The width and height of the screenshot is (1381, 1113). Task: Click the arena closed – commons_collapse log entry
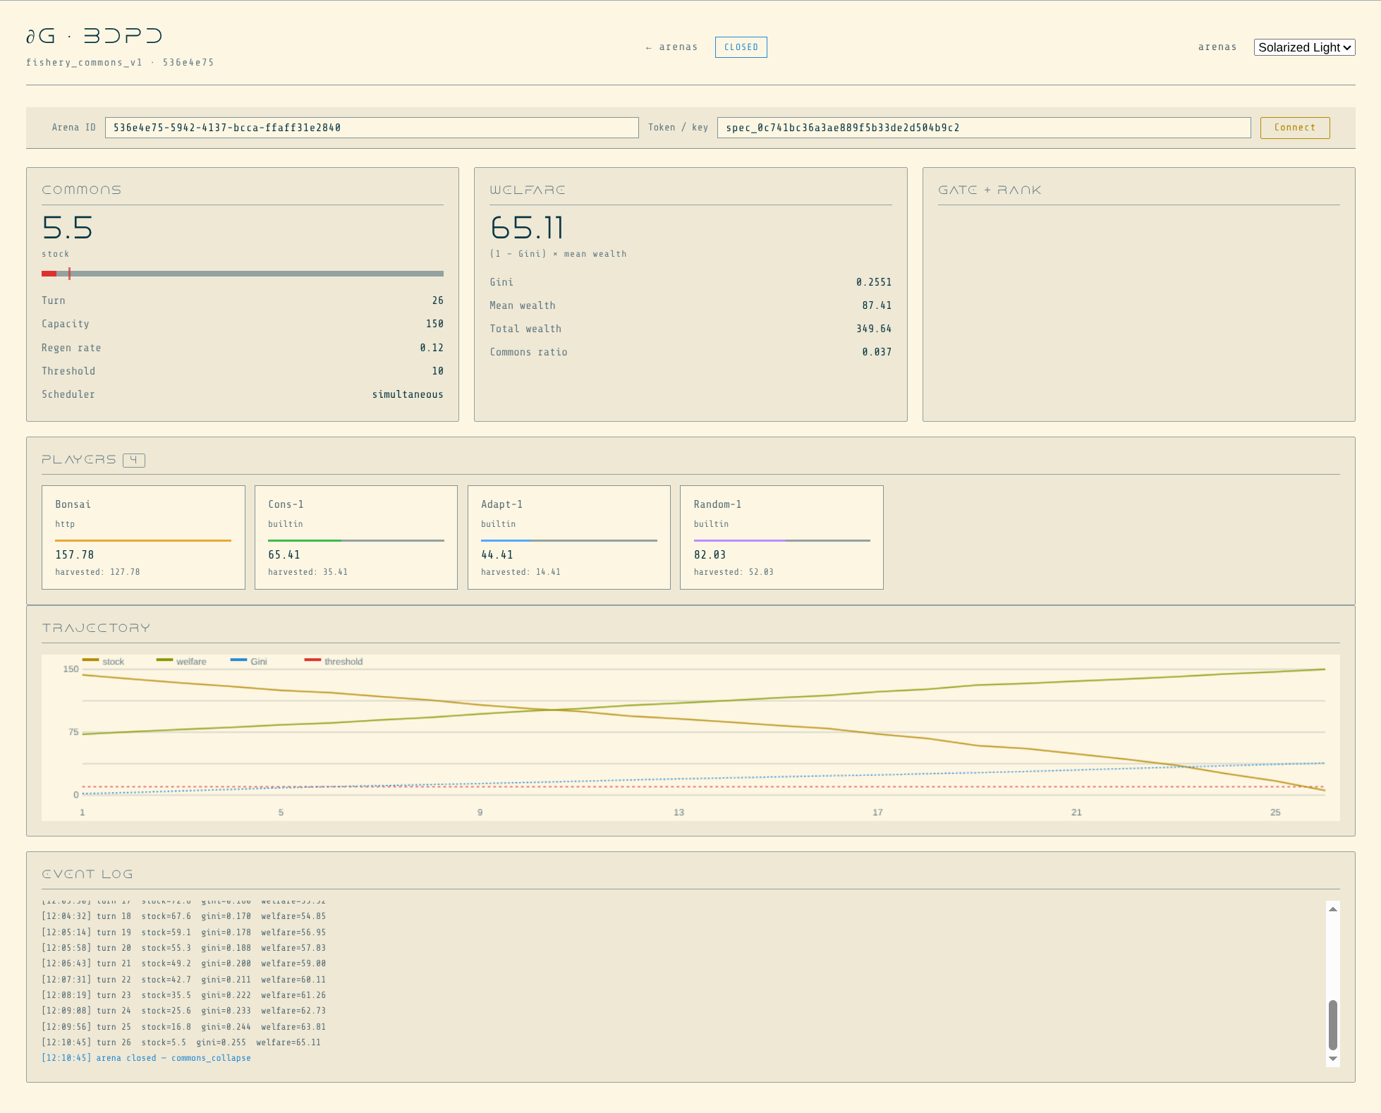point(146,1058)
